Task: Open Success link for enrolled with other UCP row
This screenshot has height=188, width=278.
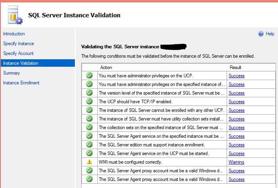Action: click(236, 110)
